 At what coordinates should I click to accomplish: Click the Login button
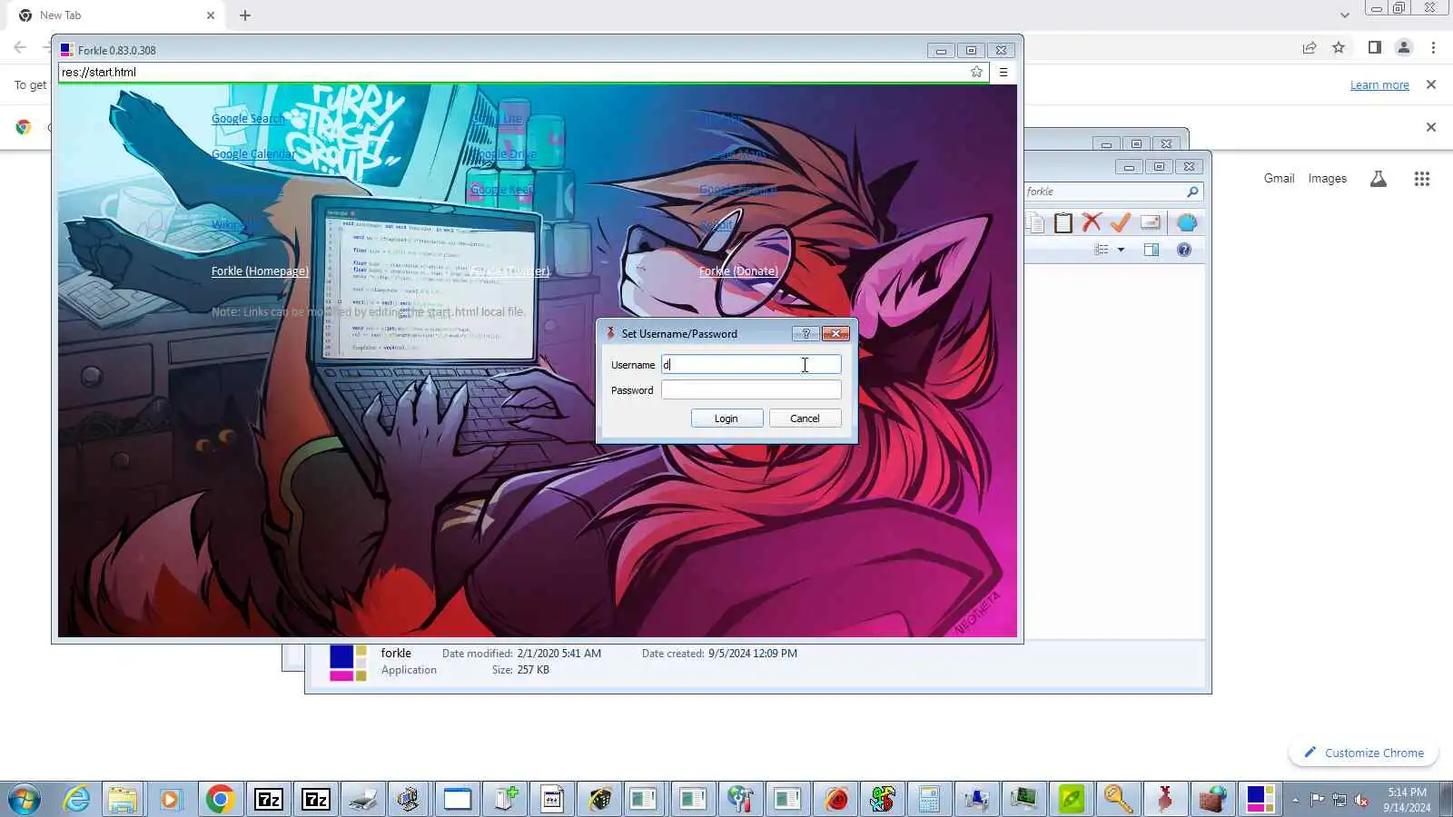click(726, 418)
